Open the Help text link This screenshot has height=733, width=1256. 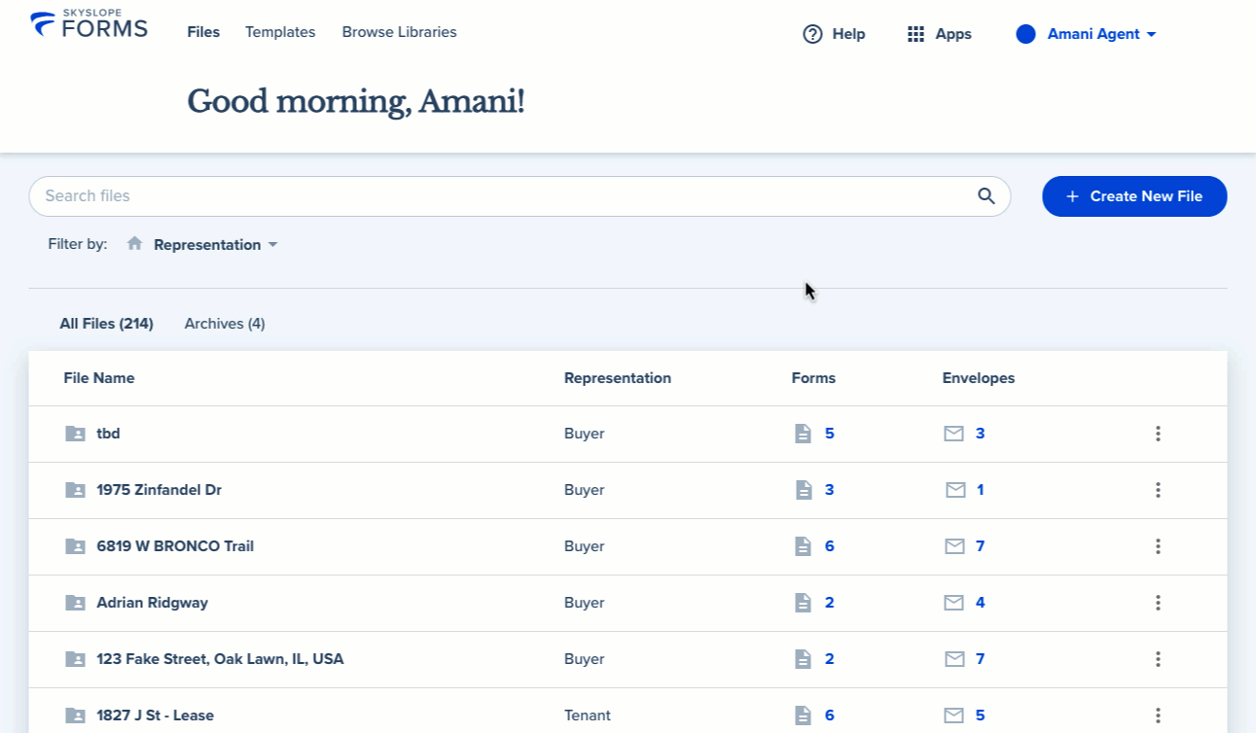[848, 34]
